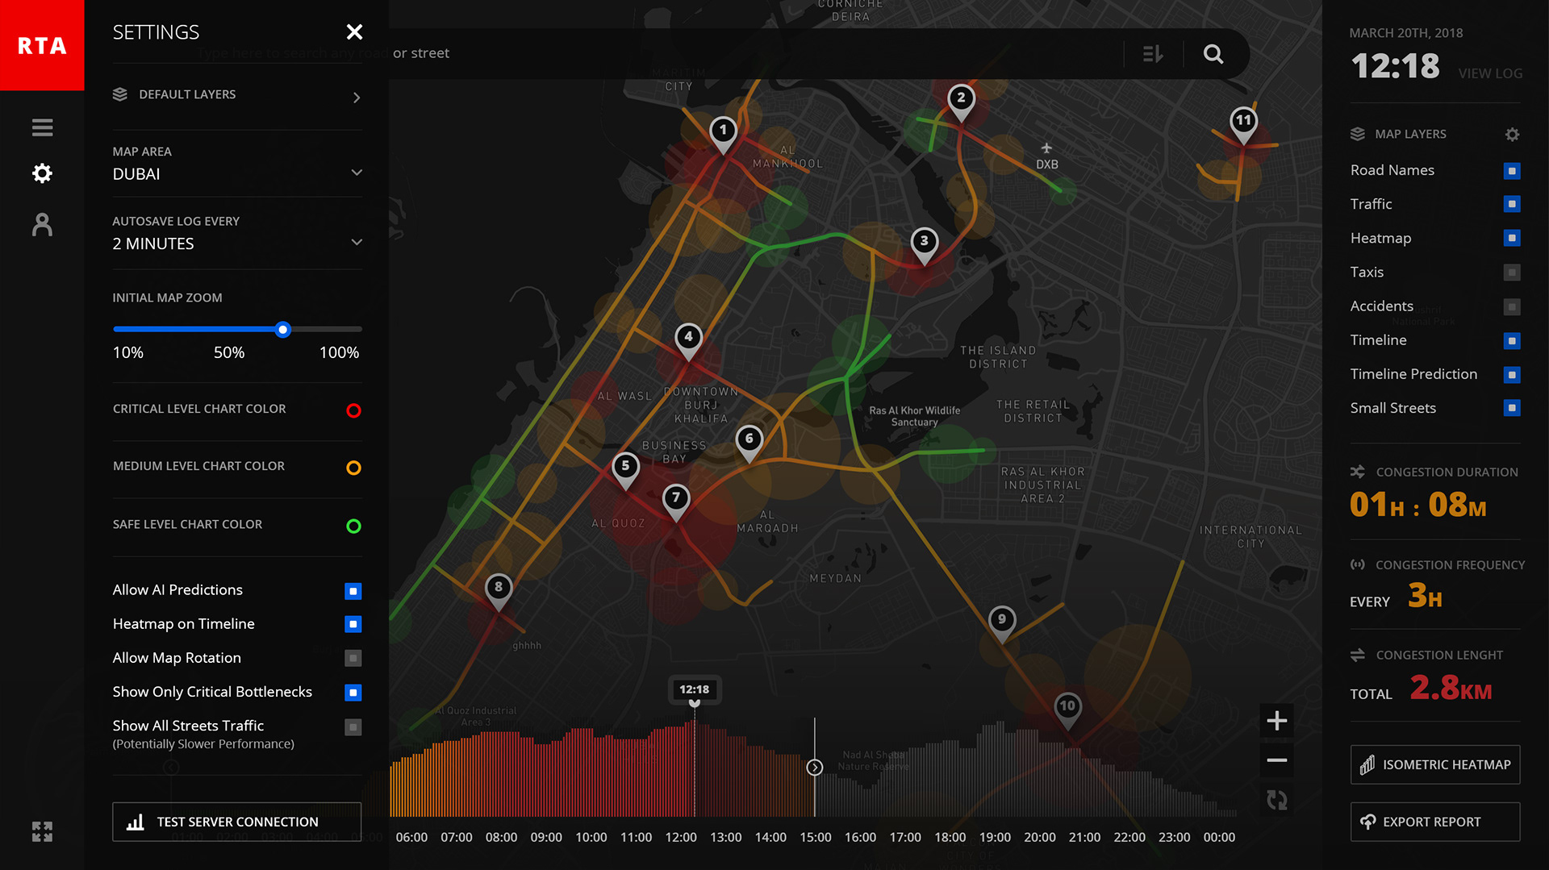This screenshot has height=870, width=1549.
Task: Adjust the Initial Map Zoom slider handle
Action: [282, 329]
